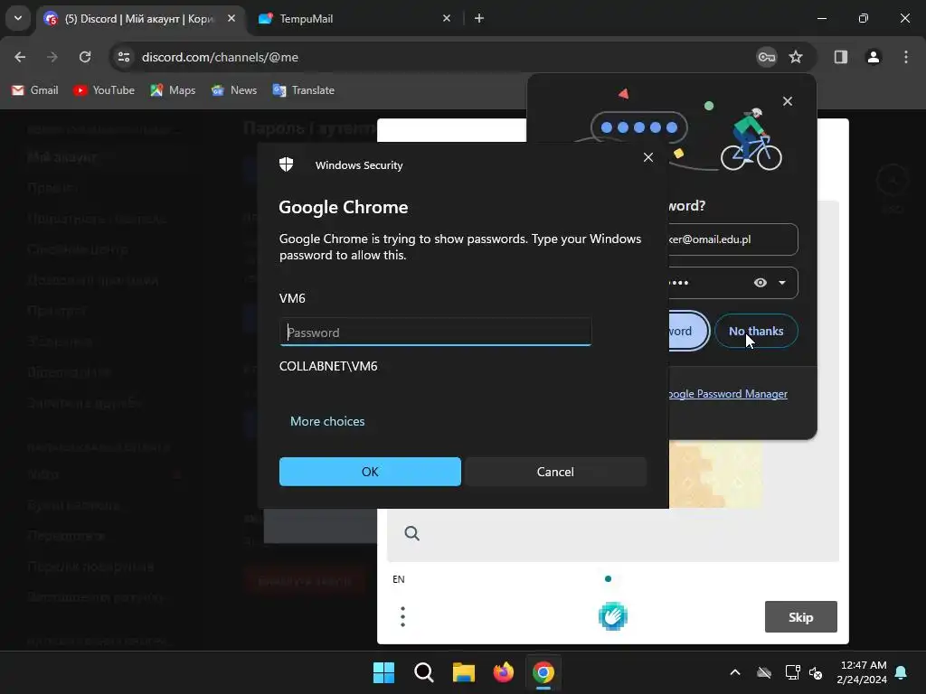Close the save password bubble

(x=788, y=101)
